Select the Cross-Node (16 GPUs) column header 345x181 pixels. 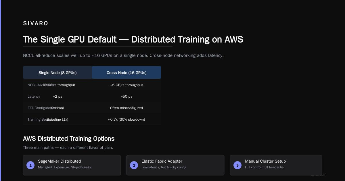click(126, 73)
